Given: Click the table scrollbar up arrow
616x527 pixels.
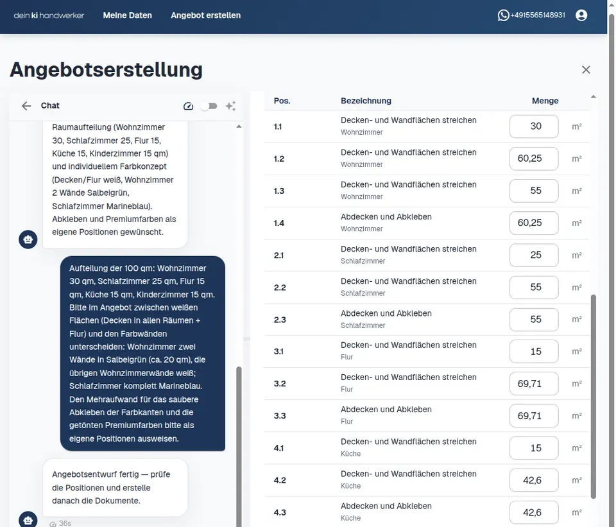Looking at the screenshot, I should [594, 97].
